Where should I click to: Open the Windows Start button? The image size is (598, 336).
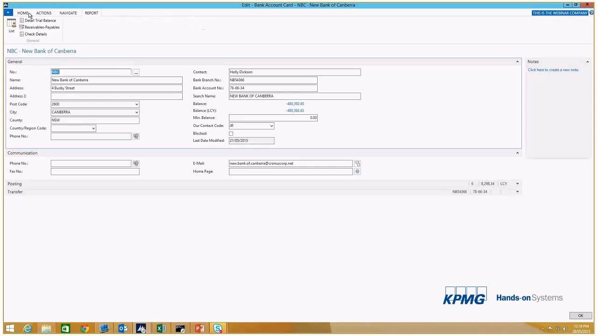9,329
